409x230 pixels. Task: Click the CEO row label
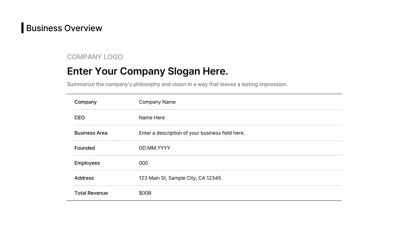tap(80, 118)
